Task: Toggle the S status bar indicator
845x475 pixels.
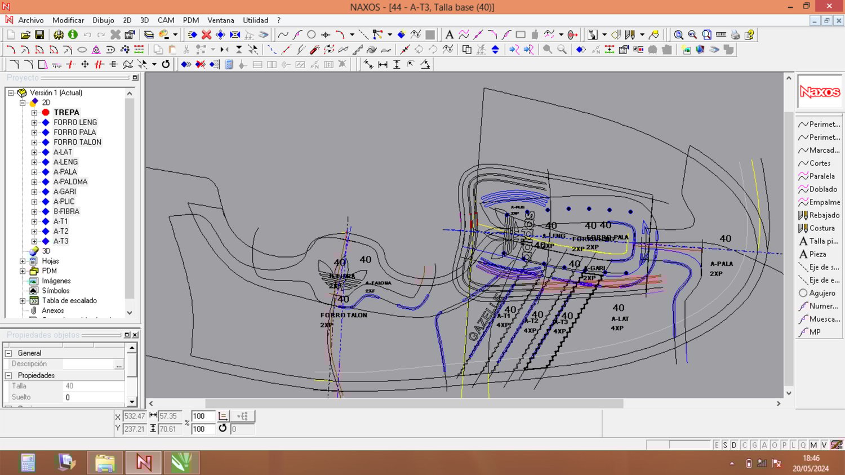Action: click(x=725, y=445)
